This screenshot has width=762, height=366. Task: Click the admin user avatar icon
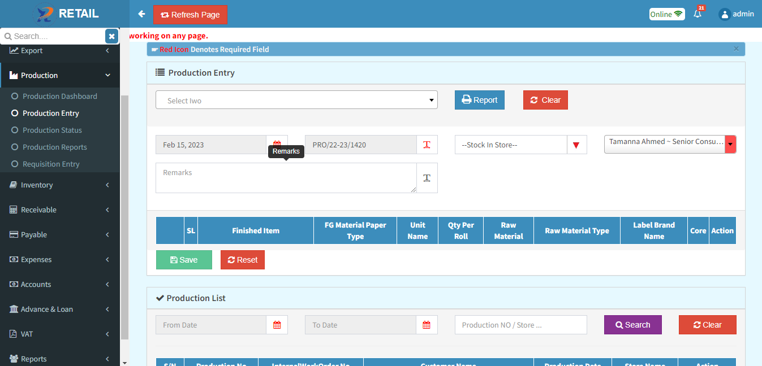click(724, 14)
